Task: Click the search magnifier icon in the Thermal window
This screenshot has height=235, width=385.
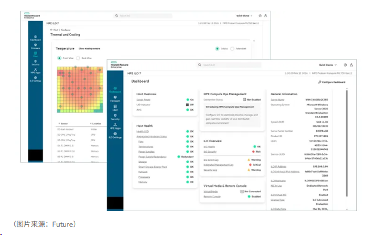Action: [116, 15]
